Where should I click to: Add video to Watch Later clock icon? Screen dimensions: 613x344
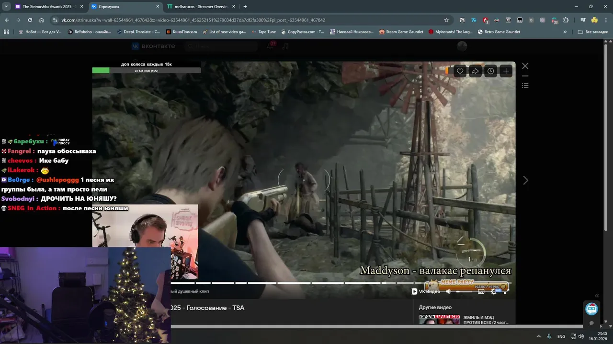tap(491, 71)
